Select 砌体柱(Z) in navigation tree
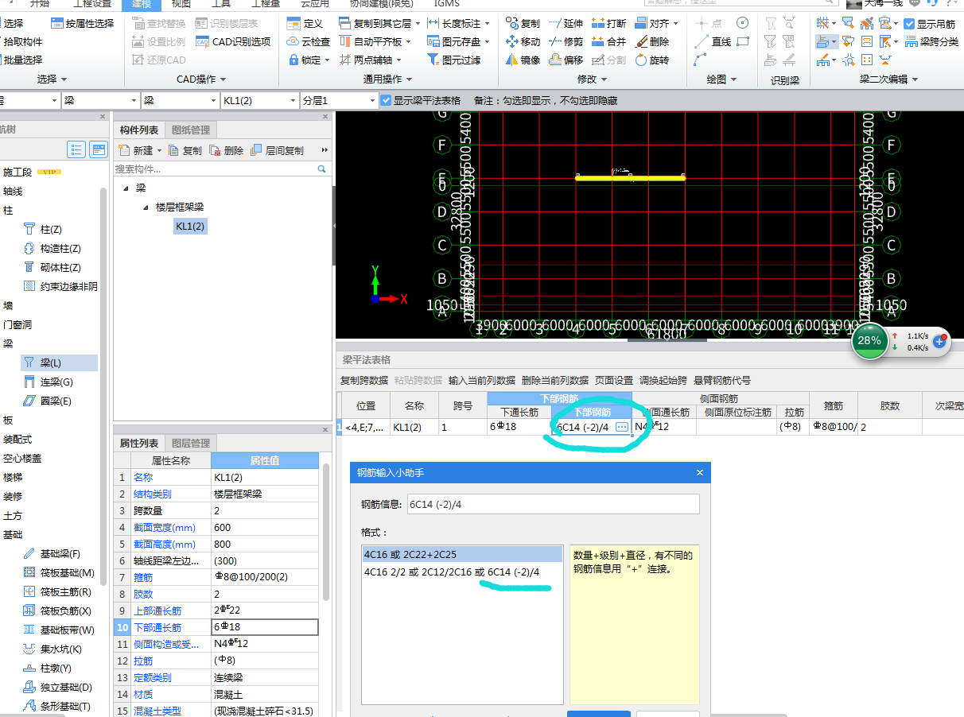The image size is (964, 717). pyautogui.click(x=52, y=268)
